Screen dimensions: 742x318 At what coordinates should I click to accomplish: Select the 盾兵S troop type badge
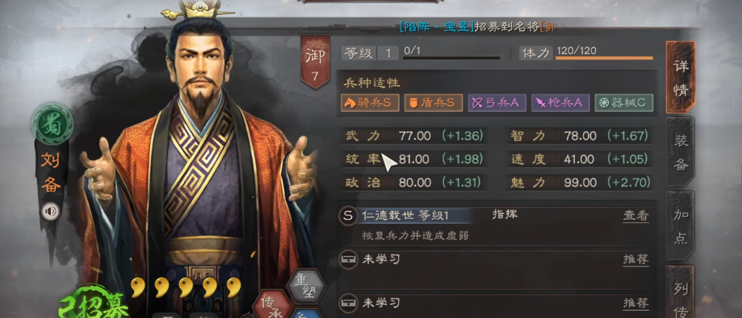(434, 102)
